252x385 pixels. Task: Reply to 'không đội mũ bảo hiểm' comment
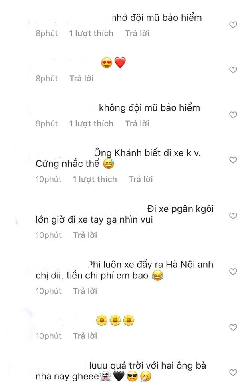[x=137, y=124]
